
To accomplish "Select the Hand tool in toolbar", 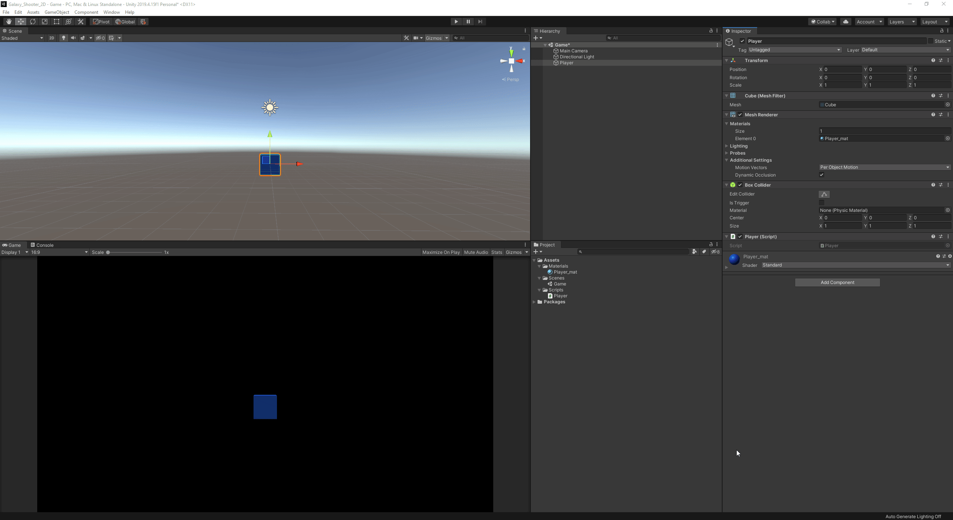I will coord(9,22).
